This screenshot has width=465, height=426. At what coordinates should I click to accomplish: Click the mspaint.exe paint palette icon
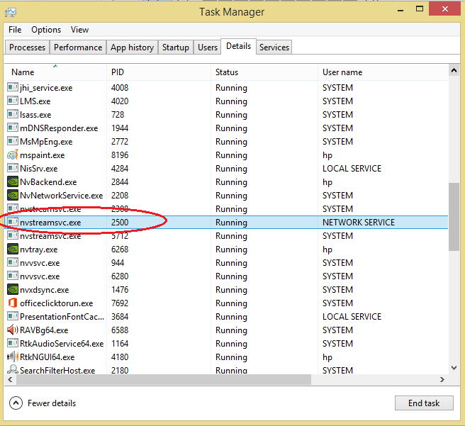pos(12,155)
